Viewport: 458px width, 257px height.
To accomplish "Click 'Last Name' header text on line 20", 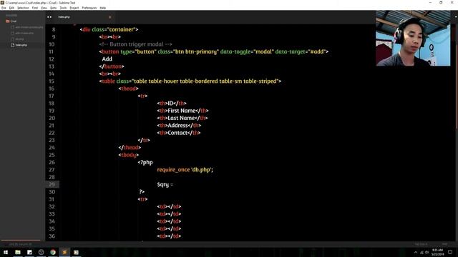I will 181,118.
